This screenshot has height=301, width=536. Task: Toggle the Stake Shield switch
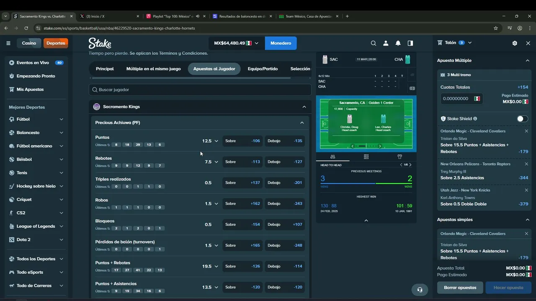click(522, 119)
